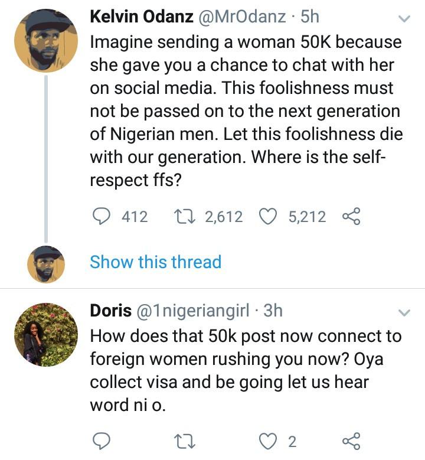Retweet Doris's tweet
This screenshot has width=425, height=460.
(x=186, y=441)
